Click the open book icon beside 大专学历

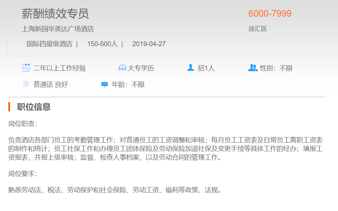pos(122,68)
